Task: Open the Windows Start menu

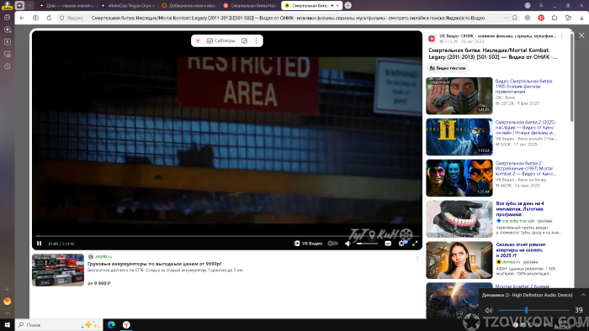Action: (7, 324)
